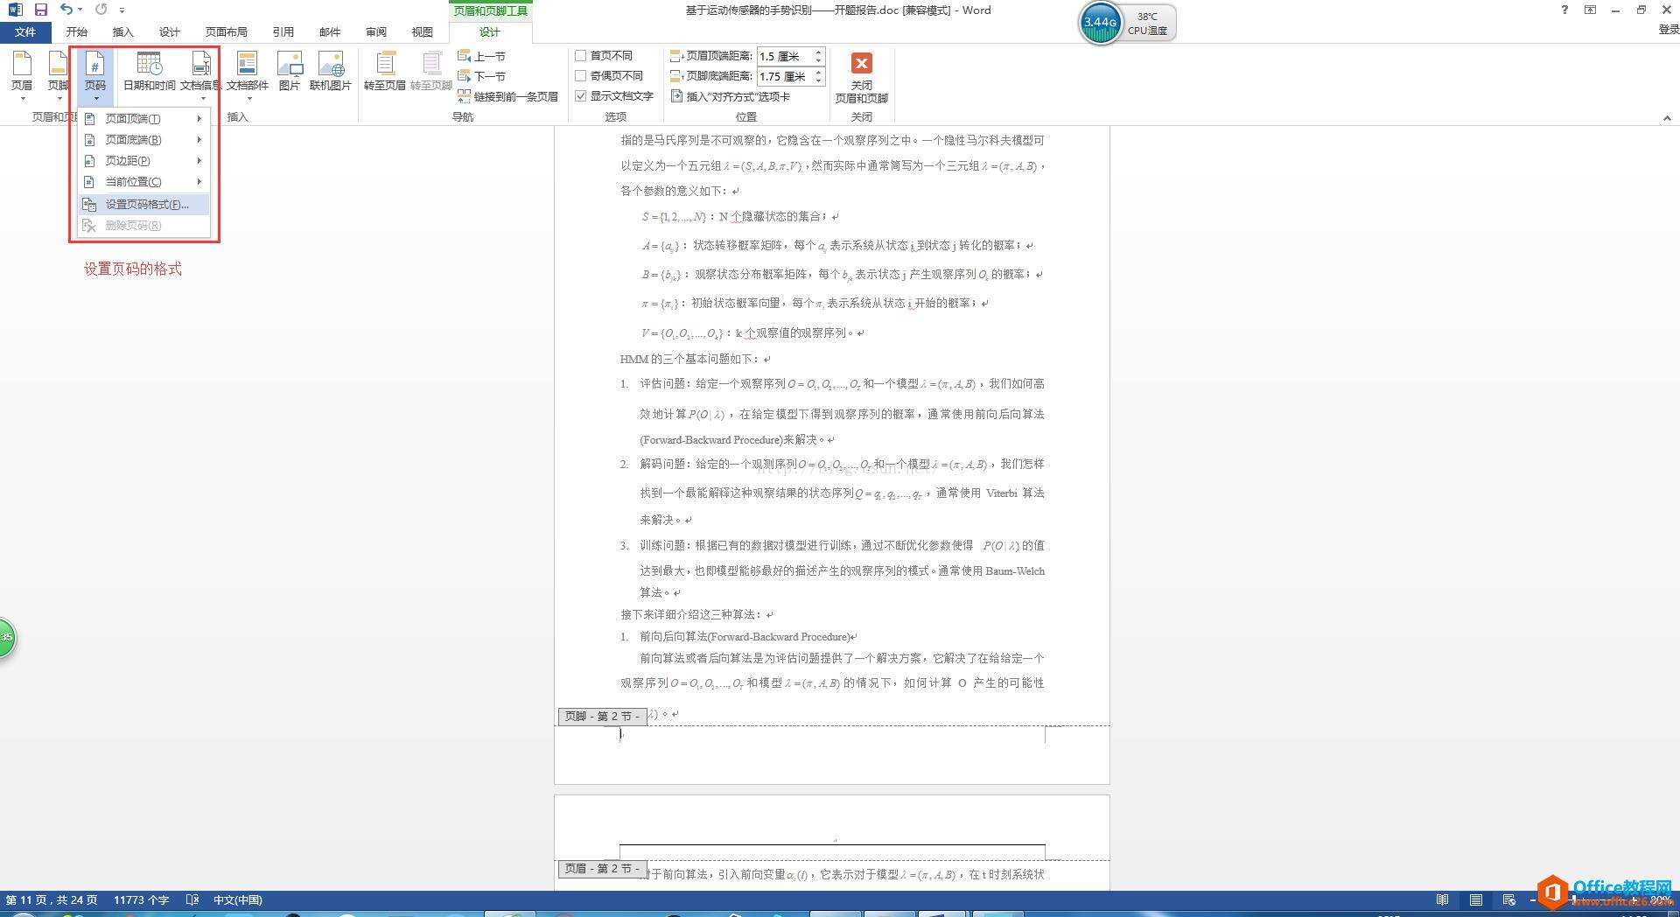Click the green 35 floating badge
Viewport: 1680px width, 917px height.
click(6, 637)
